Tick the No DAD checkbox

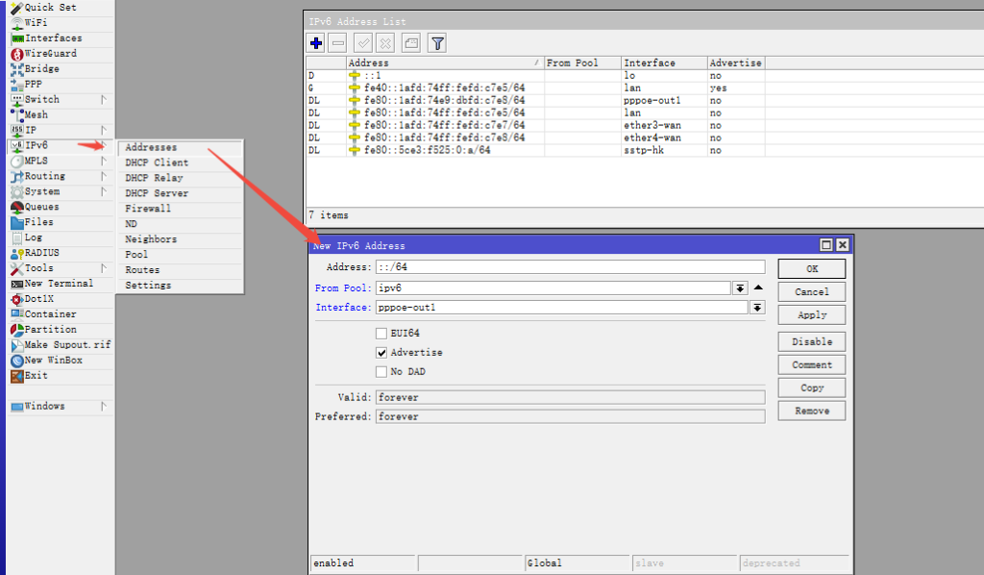381,372
